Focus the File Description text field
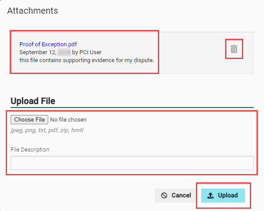The height and width of the screenshot is (211, 264). click(x=132, y=163)
